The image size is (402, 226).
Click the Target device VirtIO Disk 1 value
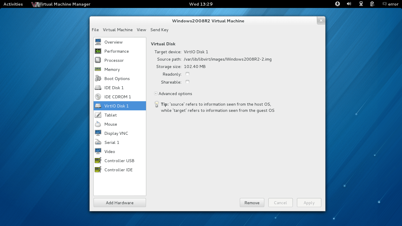(x=196, y=52)
